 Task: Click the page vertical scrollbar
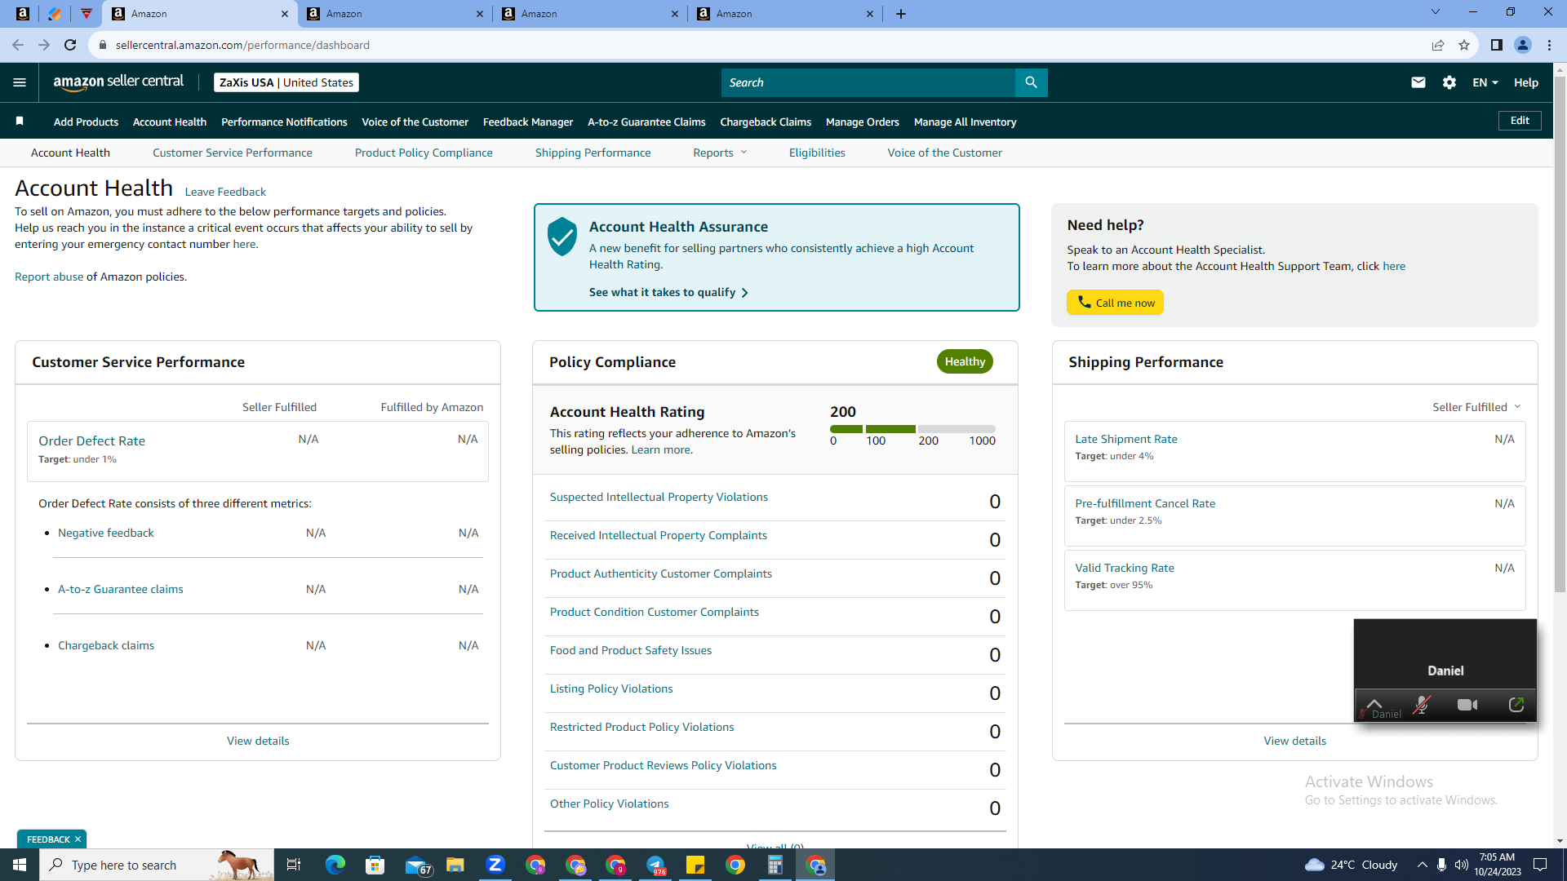[x=1560, y=334]
